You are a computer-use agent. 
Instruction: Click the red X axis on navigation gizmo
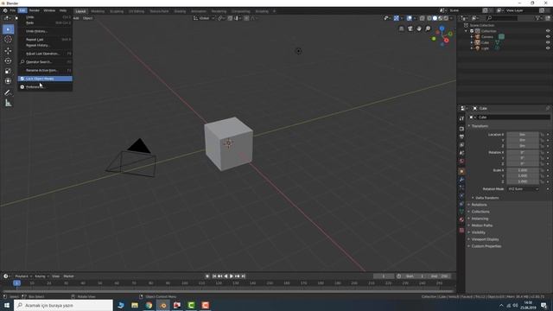[x=447, y=41]
